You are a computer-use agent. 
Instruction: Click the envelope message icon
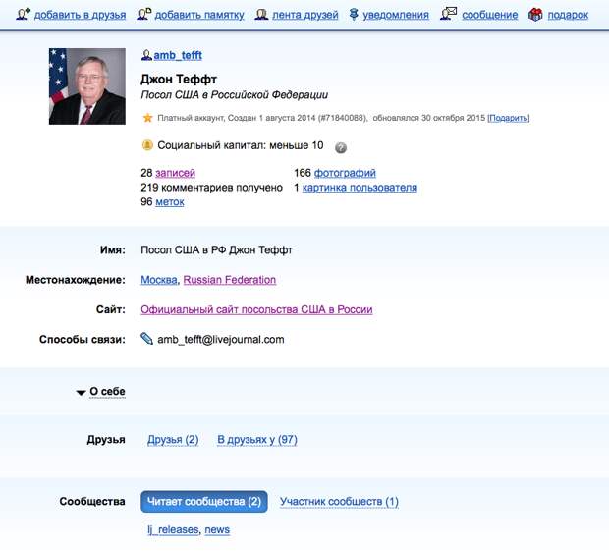tap(449, 14)
